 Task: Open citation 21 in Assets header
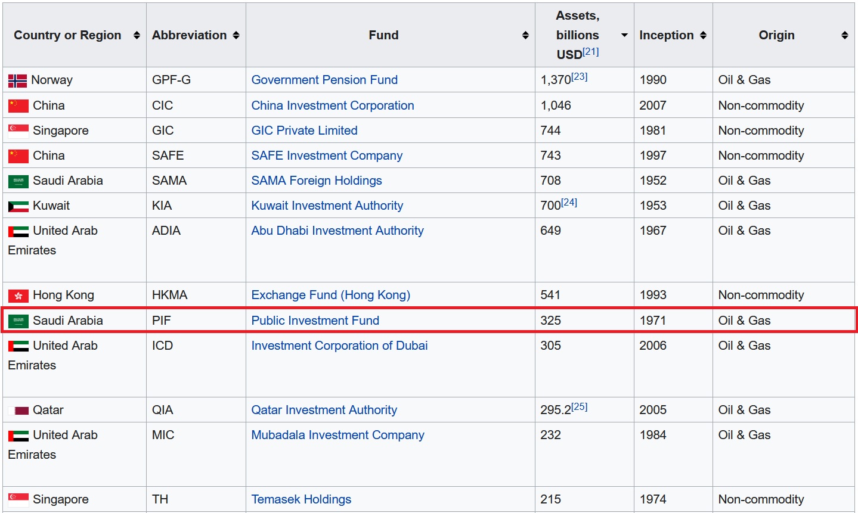(x=591, y=52)
